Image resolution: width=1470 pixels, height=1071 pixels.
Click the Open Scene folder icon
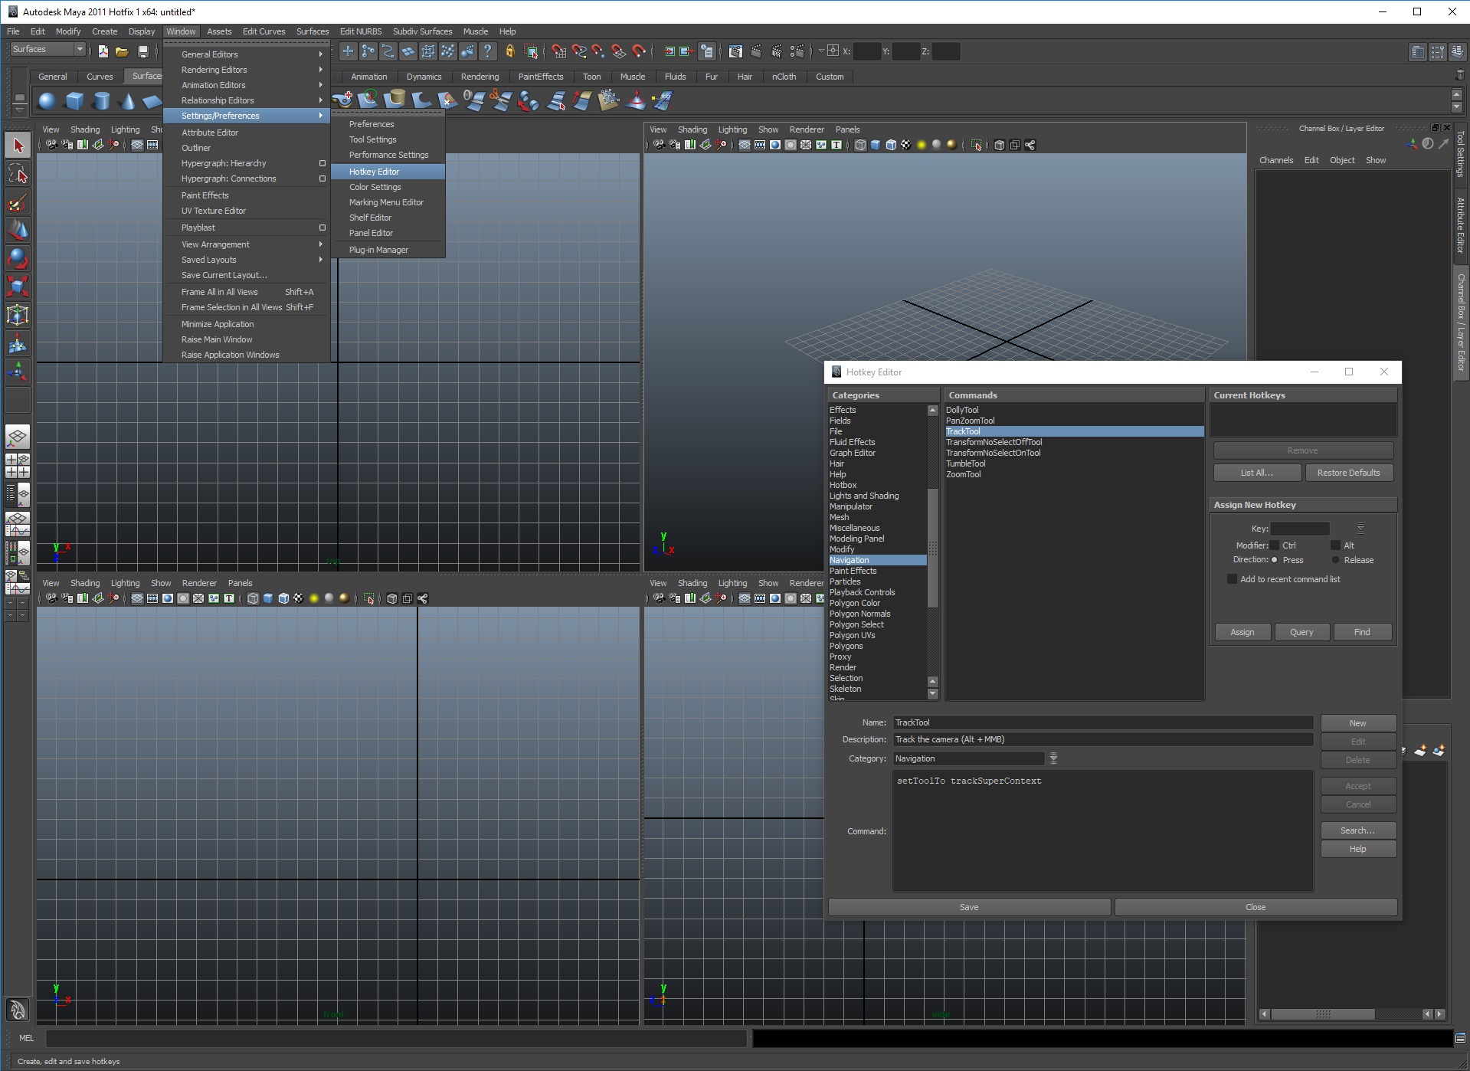(122, 51)
